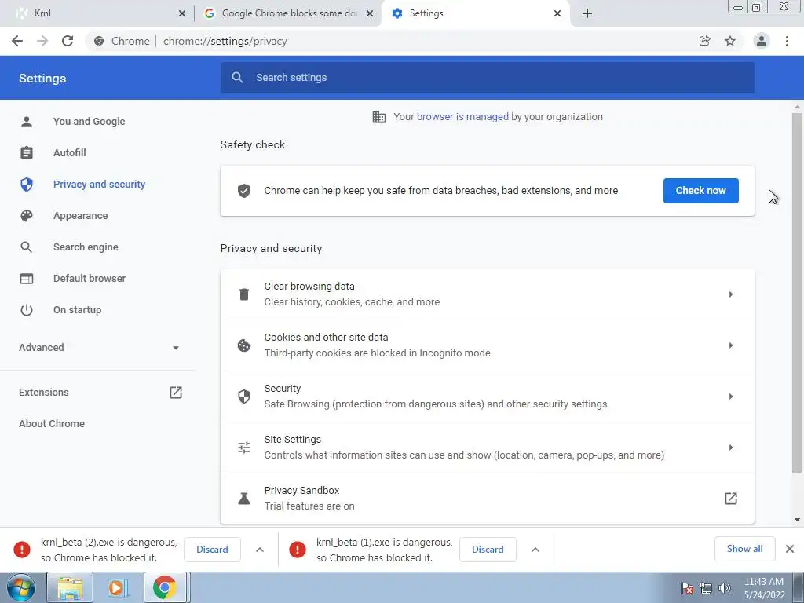The height and width of the screenshot is (603, 804).
Task: Click the external link icon next to Extensions
Action: (x=176, y=393)
